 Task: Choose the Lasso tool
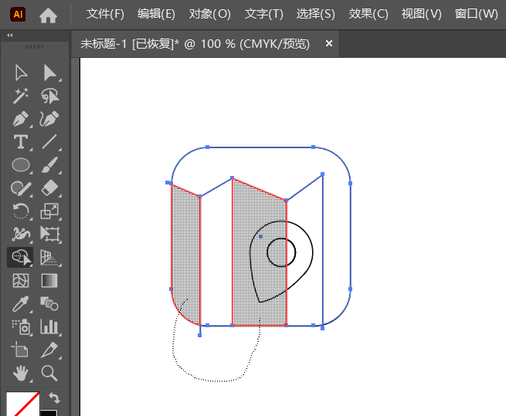(50, 96)
